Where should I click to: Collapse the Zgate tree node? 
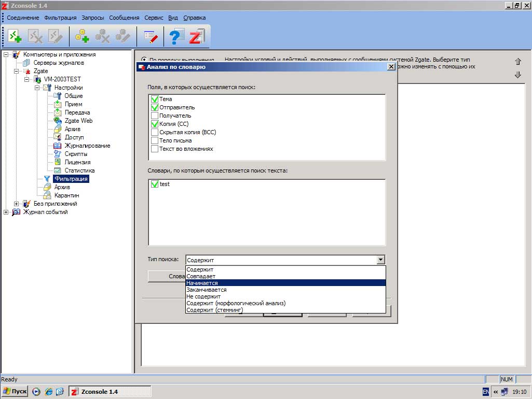tap(16, 71)
